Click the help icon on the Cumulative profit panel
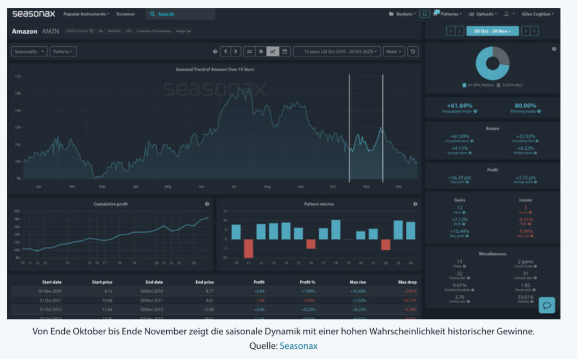The height and width of the screenshot is (359, 577). [207, 204]
